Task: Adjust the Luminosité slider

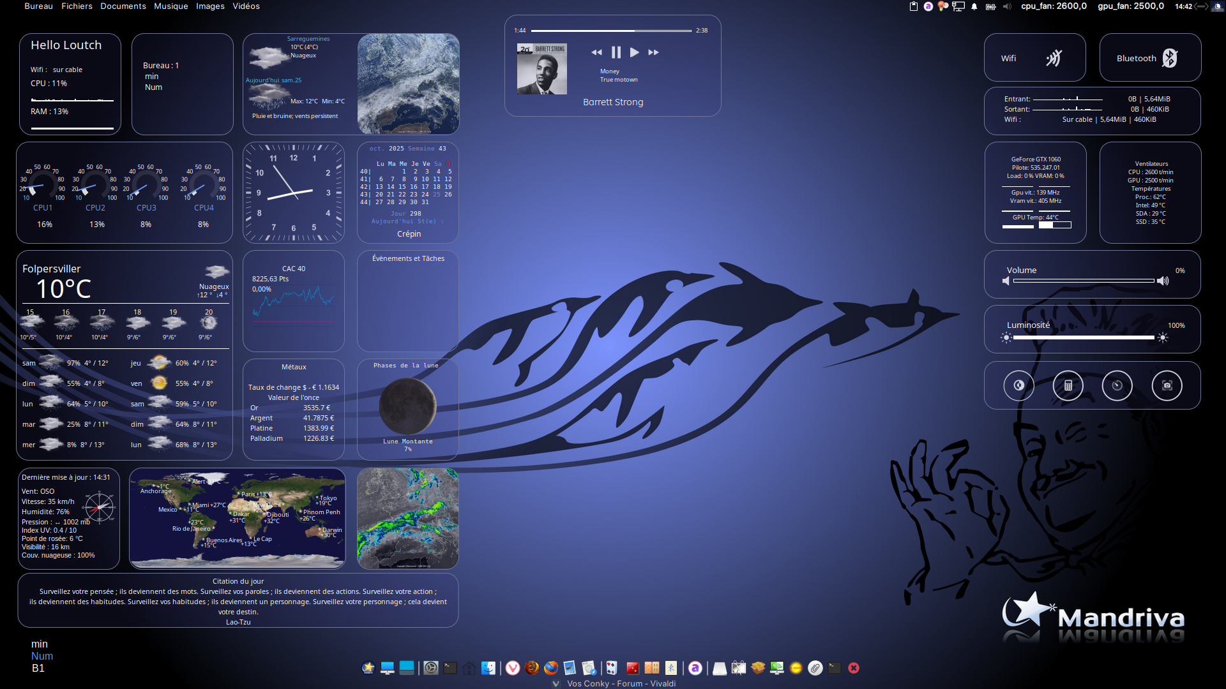Action: coord(1084,337)
